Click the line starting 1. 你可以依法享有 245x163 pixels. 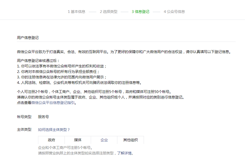click(62, 66)
